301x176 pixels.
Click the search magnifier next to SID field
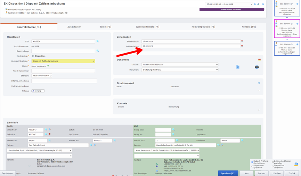click(98, 41)
